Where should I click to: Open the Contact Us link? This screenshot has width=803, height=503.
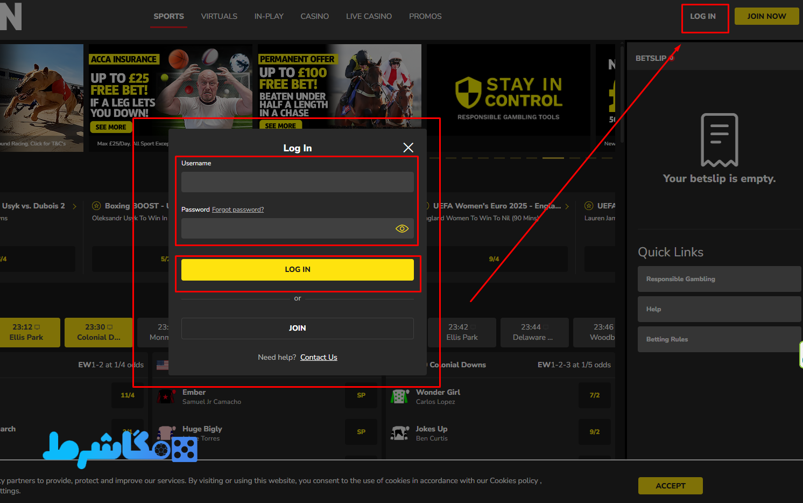[319, 357]
